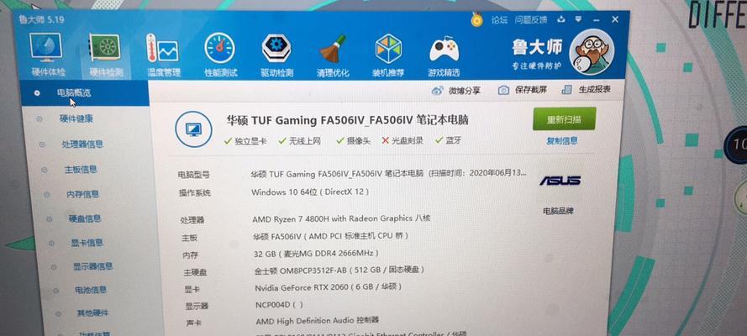This screenshot has width=747, height=336.
Task: Click 复制信息 copy info link
Action: pos(562,141)
